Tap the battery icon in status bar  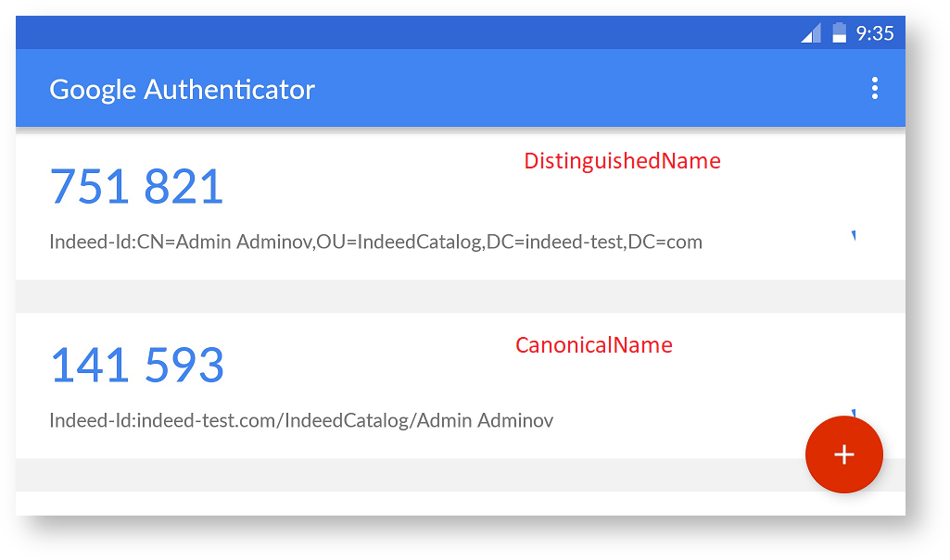point(839,33)
